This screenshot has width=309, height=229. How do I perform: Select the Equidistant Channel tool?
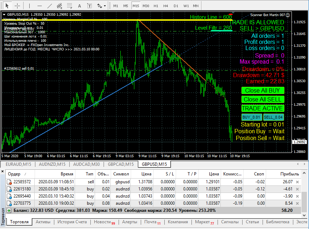(x=60, y=6)
